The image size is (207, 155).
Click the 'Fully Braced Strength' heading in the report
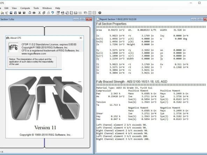point(131,82)
